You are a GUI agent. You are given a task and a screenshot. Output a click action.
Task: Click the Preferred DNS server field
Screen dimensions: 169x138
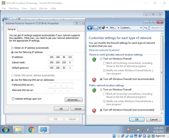[61, 85]
